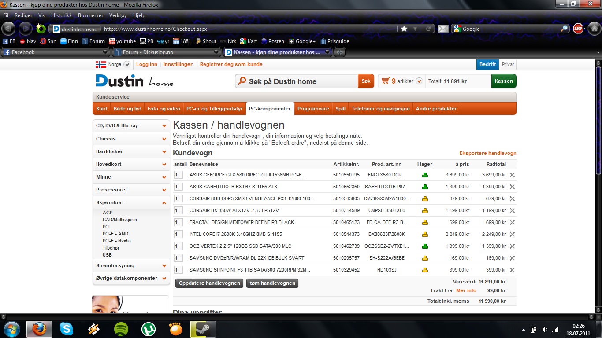This screenshot has width=602, height=338.
Task: Click stock status icon for OCZ VERTEX
Action: pyautogui.click(x=425, y=246)
